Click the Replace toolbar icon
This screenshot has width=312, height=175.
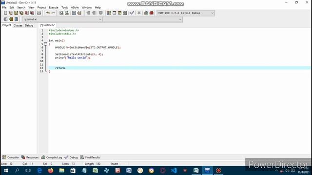click(67, 13)
